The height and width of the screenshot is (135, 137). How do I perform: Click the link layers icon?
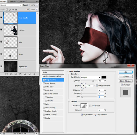(x=6, y=74)
